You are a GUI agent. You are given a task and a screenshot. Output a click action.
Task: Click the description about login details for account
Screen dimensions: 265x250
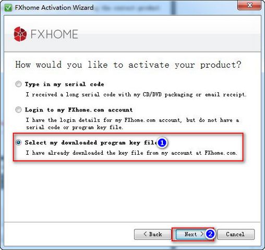pos(132,123)
